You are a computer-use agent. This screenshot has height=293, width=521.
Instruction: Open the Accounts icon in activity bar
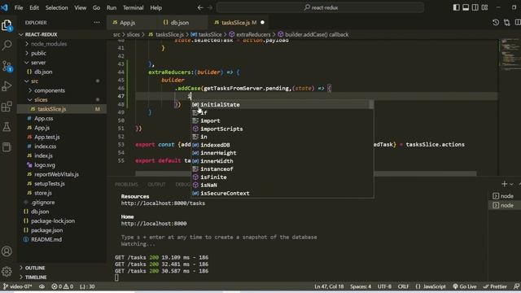click(7, 251)
